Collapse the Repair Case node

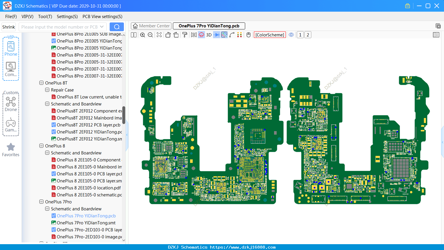point(47,90)
